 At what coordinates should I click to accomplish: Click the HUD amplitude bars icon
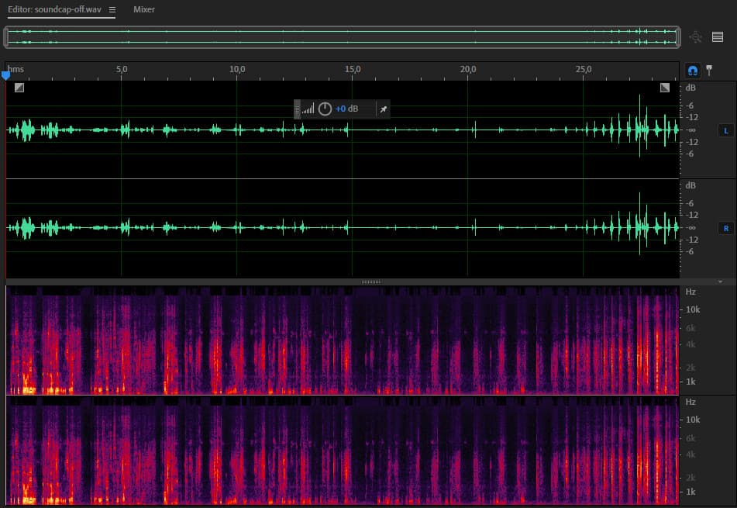308,109
